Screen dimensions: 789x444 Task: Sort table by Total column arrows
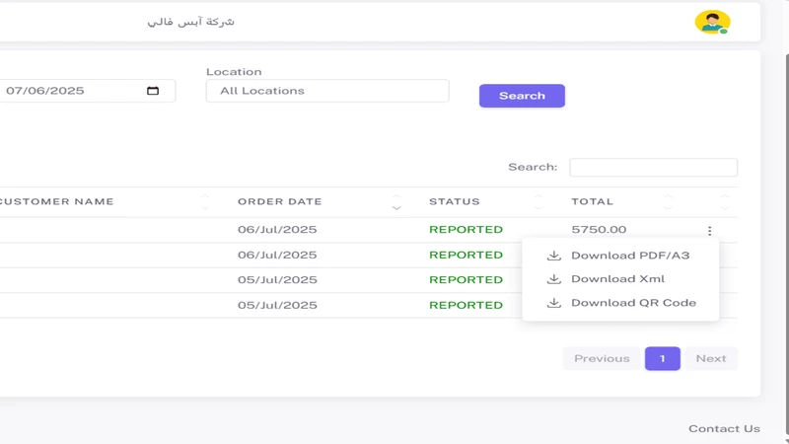coord(668,202)
